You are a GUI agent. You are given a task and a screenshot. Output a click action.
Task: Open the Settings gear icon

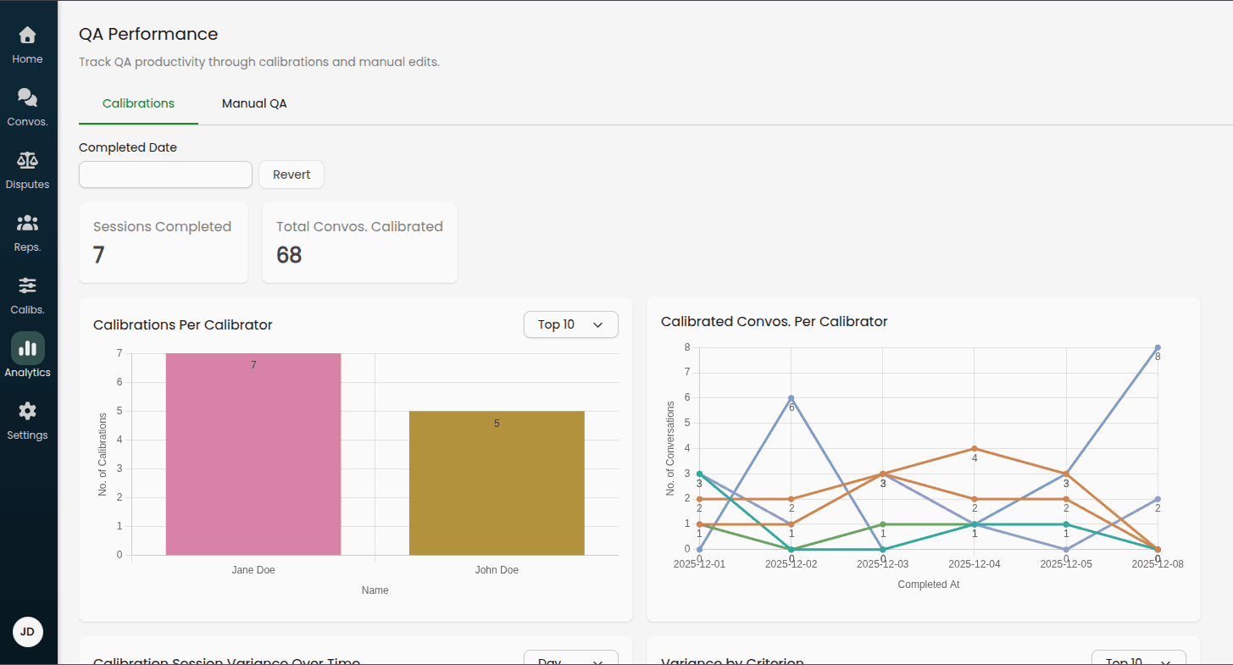tap(27, 411)
